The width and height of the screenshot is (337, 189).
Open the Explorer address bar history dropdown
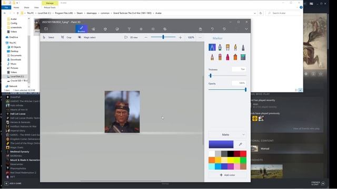point(255,13)
